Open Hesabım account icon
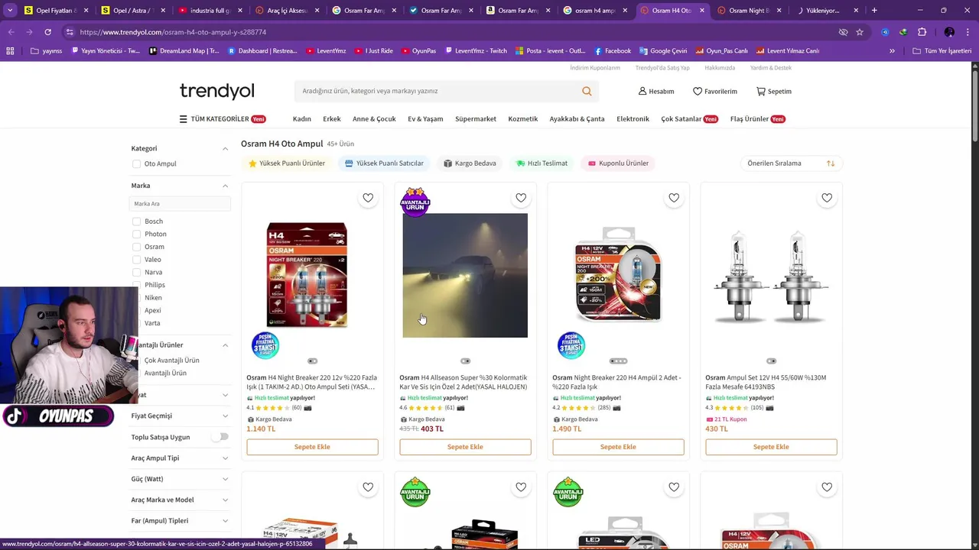Viewport: 979px width, 550px height. tap(656, 91)
